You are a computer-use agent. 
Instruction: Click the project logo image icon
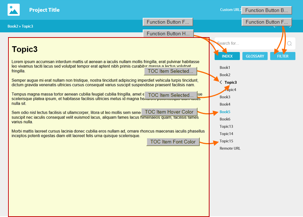14,9
